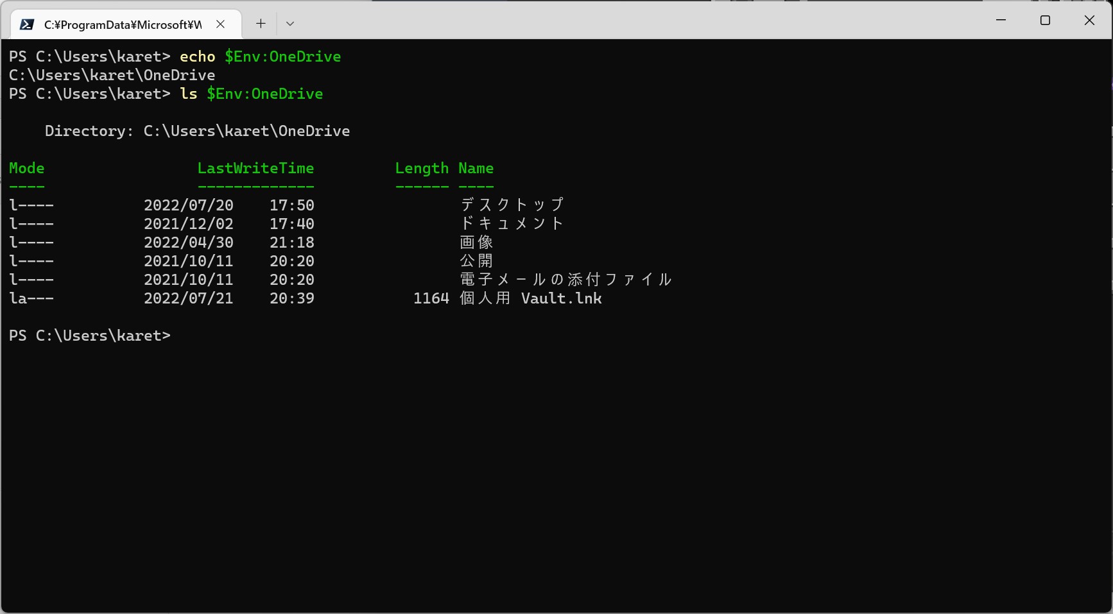Click the date 2022/07/20
The image size is (1113, 614).
point(189,205)
